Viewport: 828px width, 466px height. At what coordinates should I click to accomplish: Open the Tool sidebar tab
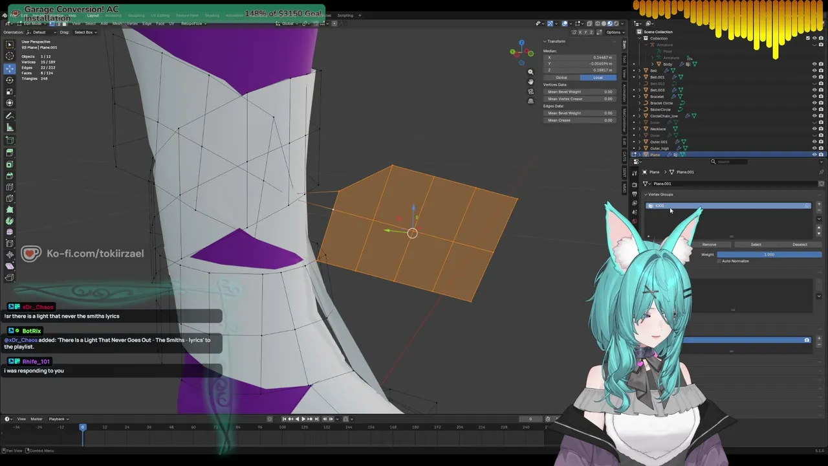point(624,59)
